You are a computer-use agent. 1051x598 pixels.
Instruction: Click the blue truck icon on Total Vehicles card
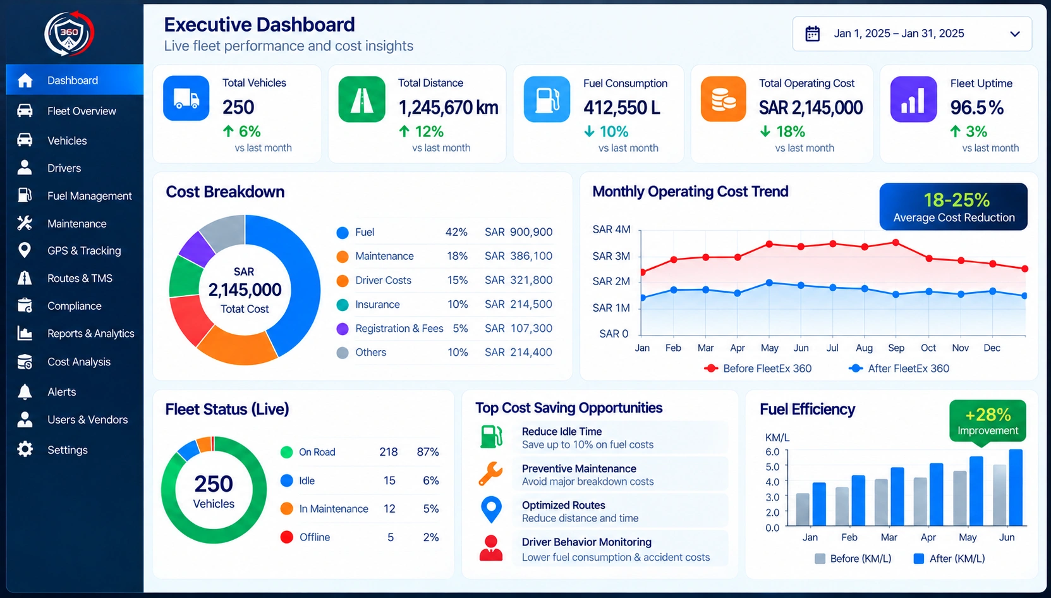click(x=186, y=98)
